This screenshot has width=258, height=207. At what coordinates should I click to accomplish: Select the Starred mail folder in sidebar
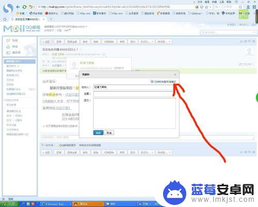tap(13, 66)
